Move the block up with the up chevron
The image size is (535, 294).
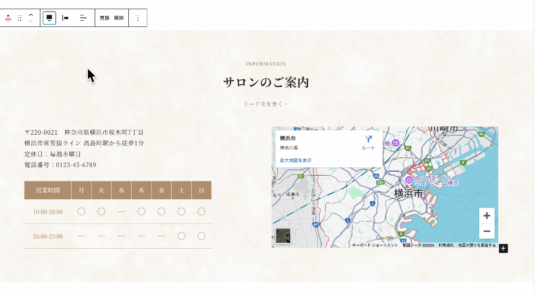(30, 14)
